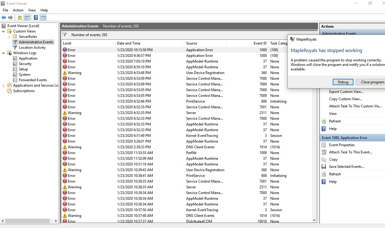Click the warning icon for the 6:53:48 PM event
This screenshot has height=228, width=385.
[65, 73]
